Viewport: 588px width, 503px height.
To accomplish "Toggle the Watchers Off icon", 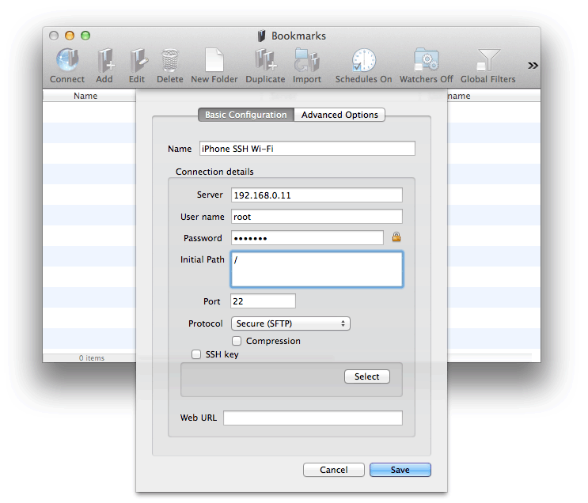I will click(426, 61).
